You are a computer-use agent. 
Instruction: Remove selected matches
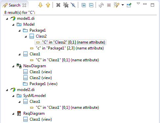point(58,5)
